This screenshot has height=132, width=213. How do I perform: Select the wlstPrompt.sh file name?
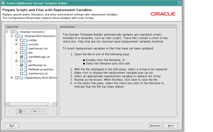tap(37, 65)
